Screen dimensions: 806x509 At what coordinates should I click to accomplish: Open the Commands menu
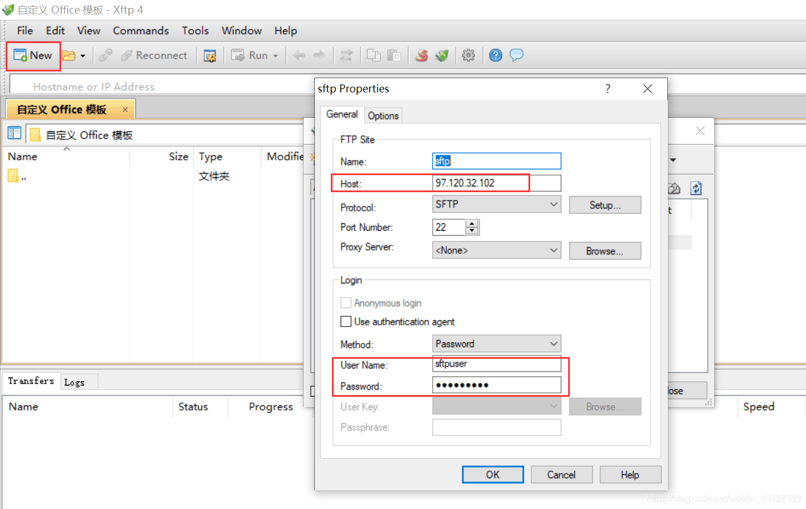(x=140, y=31)
